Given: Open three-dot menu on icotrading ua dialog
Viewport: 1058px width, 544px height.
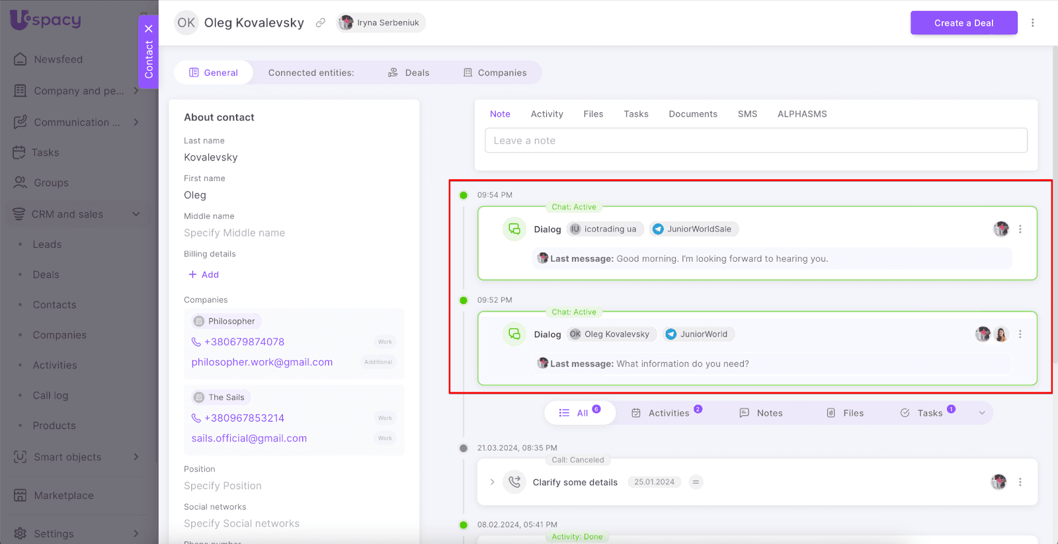Looking at the screenshot, I should [x=1020, y=229].
